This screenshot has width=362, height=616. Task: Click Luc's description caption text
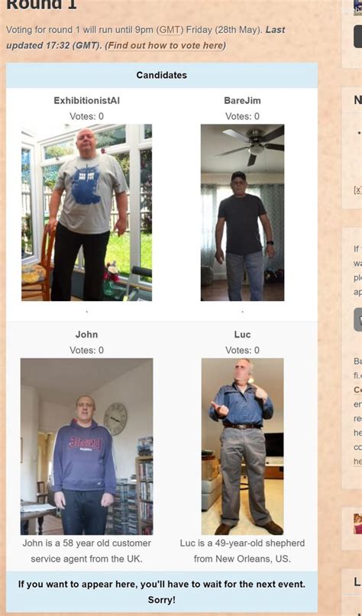[x=242, y=551]
